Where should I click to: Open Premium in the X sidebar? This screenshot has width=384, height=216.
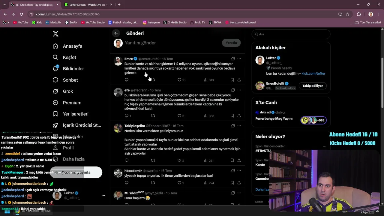click(x=67, y=103)
